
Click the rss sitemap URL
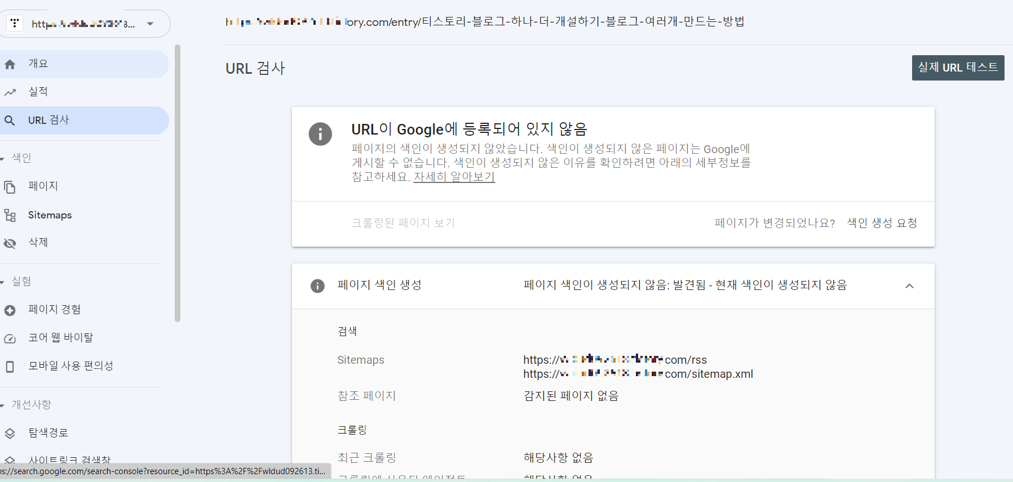[615, 360]
